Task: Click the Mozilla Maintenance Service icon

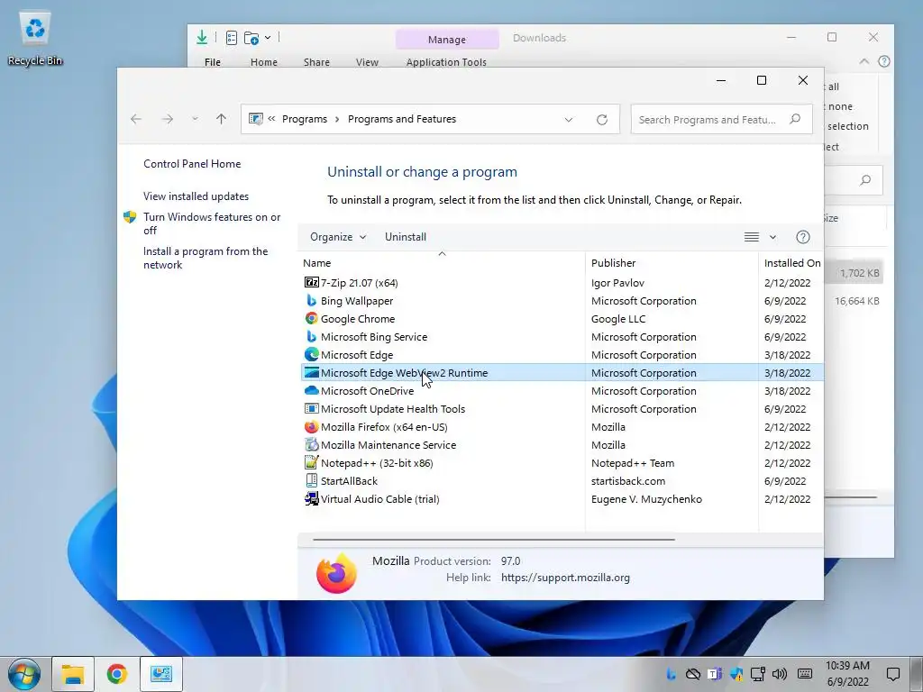Action: 311,445
